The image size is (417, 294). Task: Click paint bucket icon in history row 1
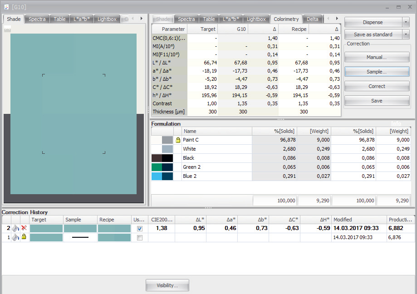(15, 237)
